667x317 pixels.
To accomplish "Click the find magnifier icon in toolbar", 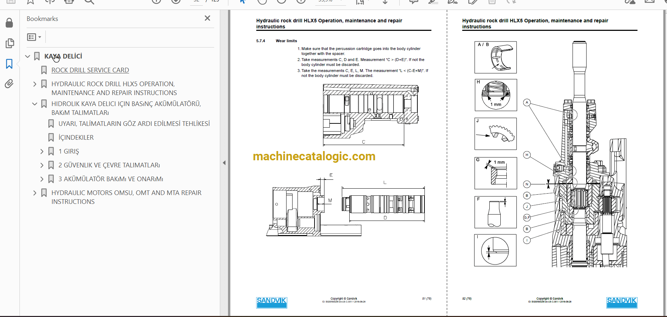I will 89,2.
